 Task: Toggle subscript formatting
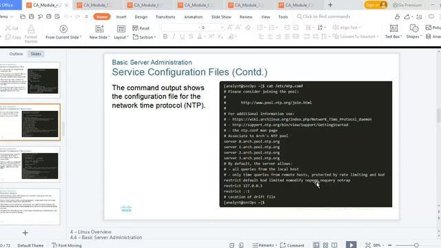(x=220, y=37)
